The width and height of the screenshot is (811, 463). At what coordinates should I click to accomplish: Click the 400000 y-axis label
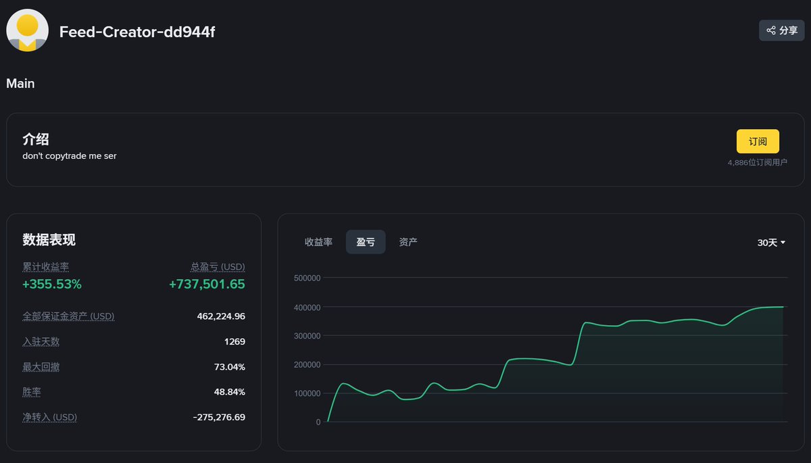[x=308, y=307]
